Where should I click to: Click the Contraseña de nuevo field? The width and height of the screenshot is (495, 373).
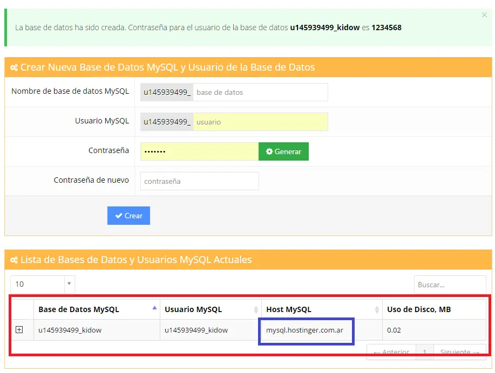200,181
